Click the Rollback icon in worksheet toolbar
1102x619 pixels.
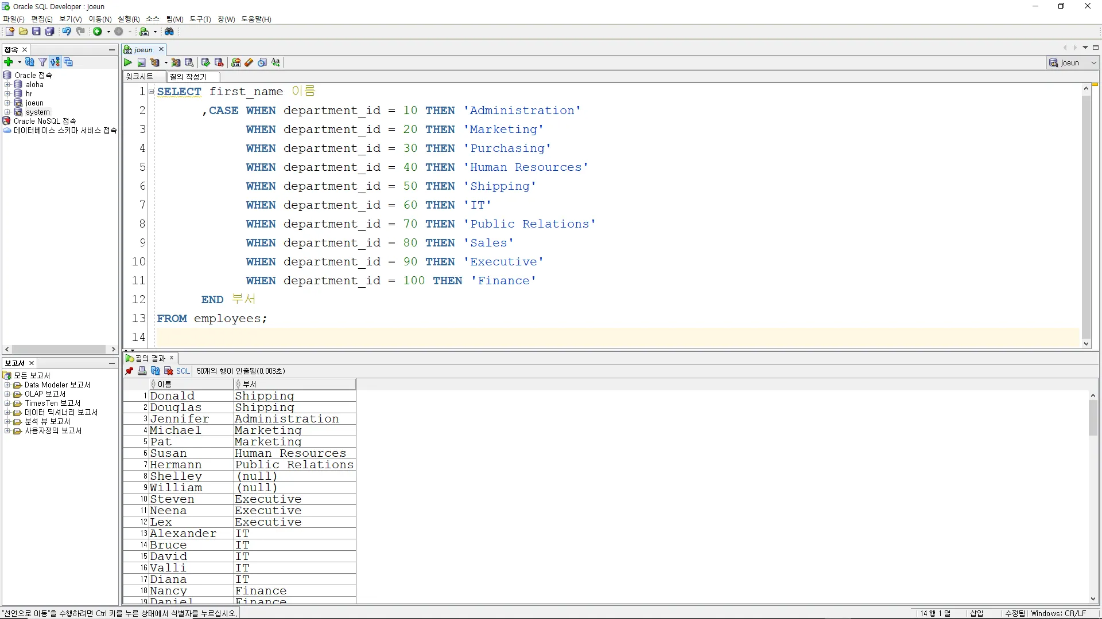point(219,62)
